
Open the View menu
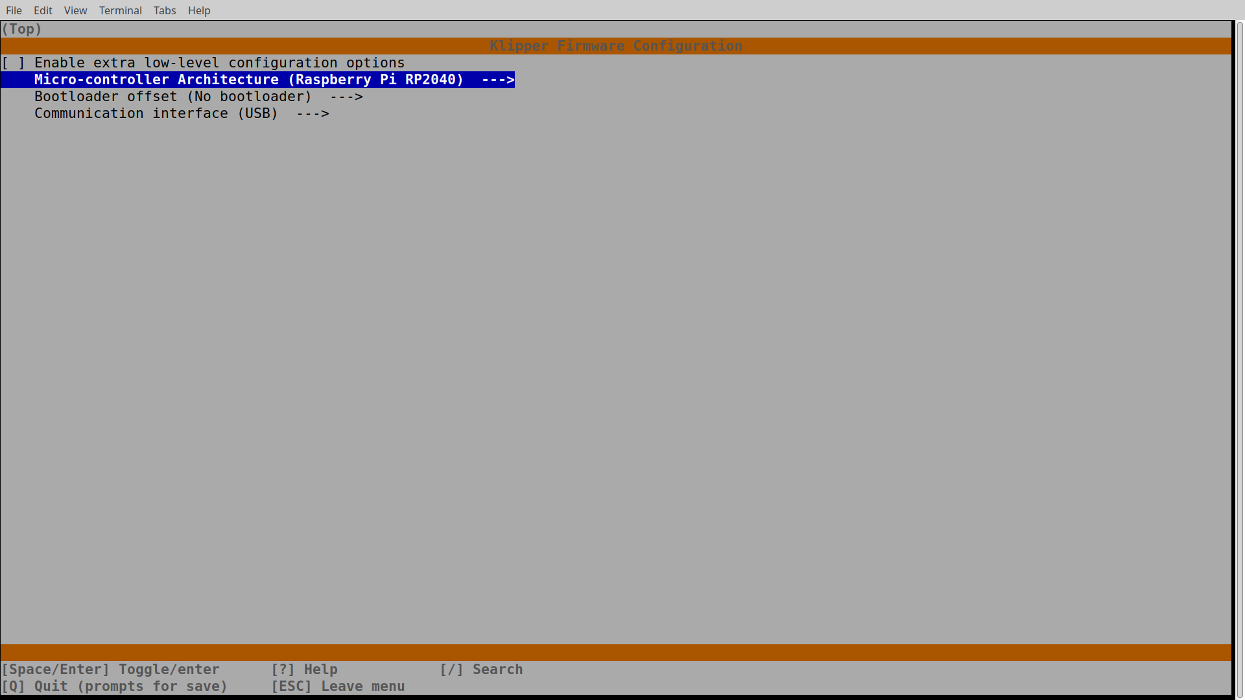click(75, 10)
